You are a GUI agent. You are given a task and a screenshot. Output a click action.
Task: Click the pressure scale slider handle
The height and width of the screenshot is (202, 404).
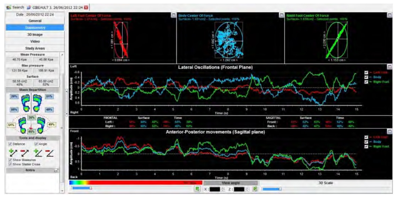point(91,188)
